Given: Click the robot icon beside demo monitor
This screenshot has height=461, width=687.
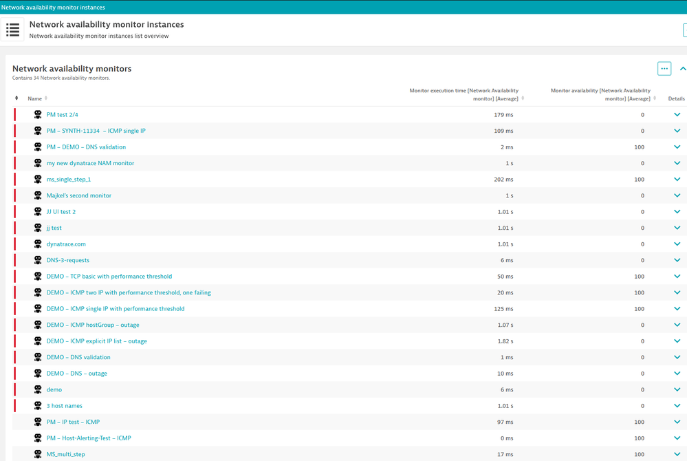Looking at the screenshot, I should (39, 389).
